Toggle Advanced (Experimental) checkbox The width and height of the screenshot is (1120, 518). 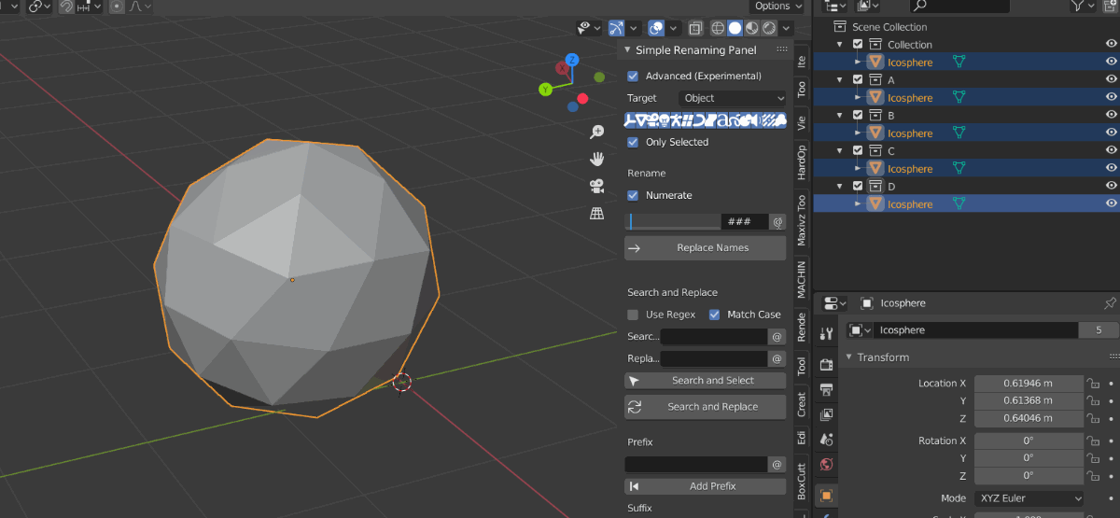633,76
